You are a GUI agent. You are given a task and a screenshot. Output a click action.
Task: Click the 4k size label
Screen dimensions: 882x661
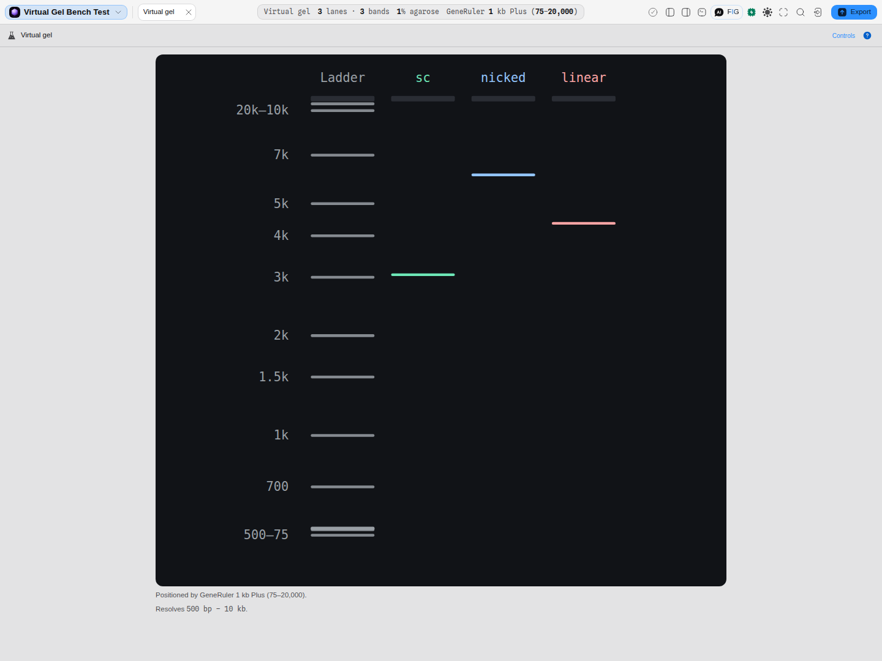pos(281,236)
